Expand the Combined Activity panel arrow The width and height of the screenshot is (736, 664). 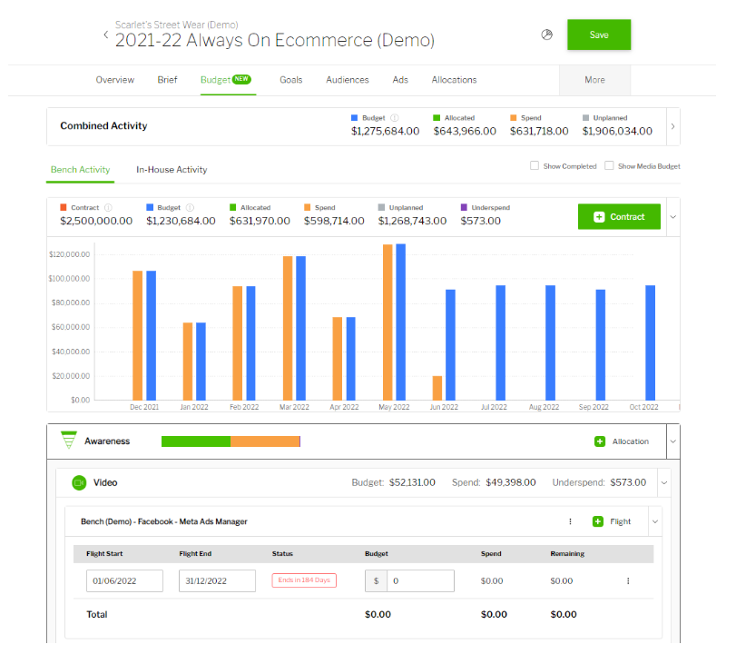[x=672, y=126]
